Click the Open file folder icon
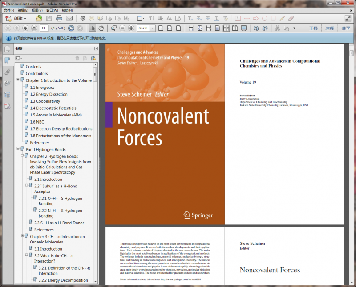 point(39,18)
